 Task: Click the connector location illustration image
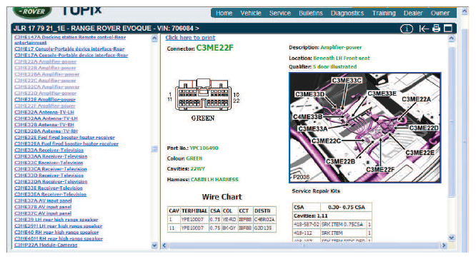[x=365, y=128]
